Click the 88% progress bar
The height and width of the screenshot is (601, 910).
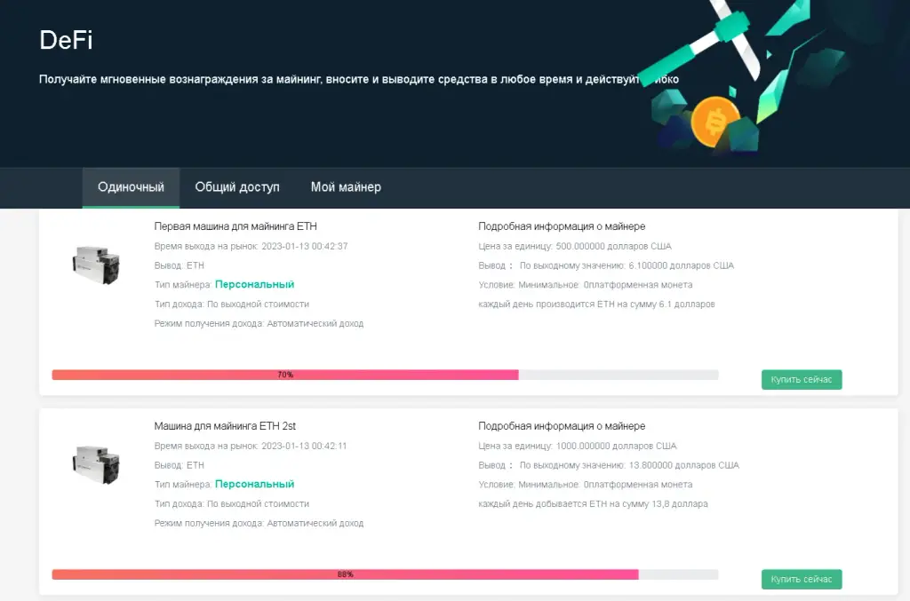386,574
